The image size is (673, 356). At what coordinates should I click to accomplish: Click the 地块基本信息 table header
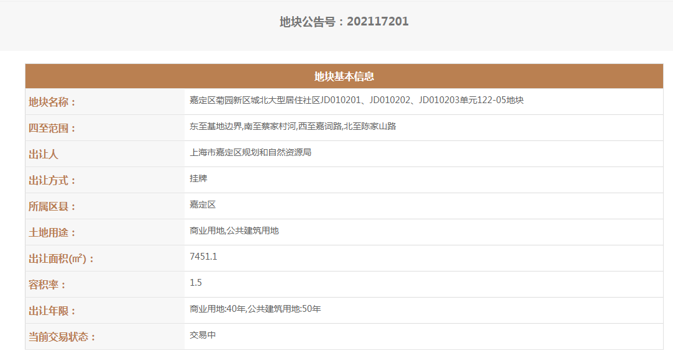[344, 76]
